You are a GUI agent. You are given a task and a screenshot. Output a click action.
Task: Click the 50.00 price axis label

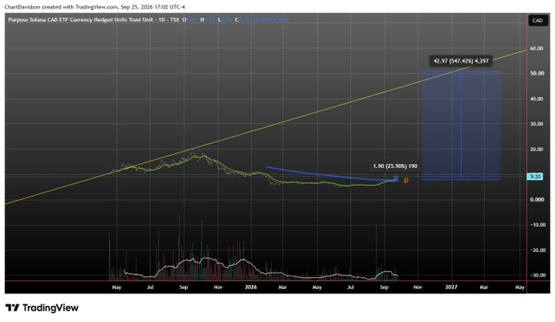tap(536, 73)
